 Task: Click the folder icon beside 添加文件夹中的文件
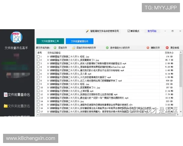[74, 48]
